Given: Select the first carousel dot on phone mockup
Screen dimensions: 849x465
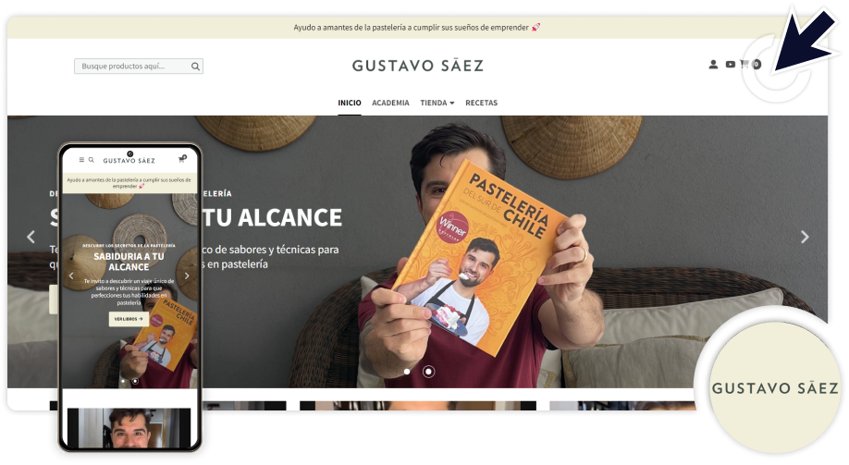Looking at the screenshot, I should pyautogui.click(x=123, y=380).
